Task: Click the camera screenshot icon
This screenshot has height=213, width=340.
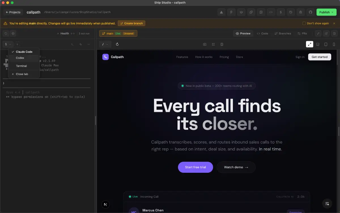Action: pyautogui.click(x=205, y=44)
